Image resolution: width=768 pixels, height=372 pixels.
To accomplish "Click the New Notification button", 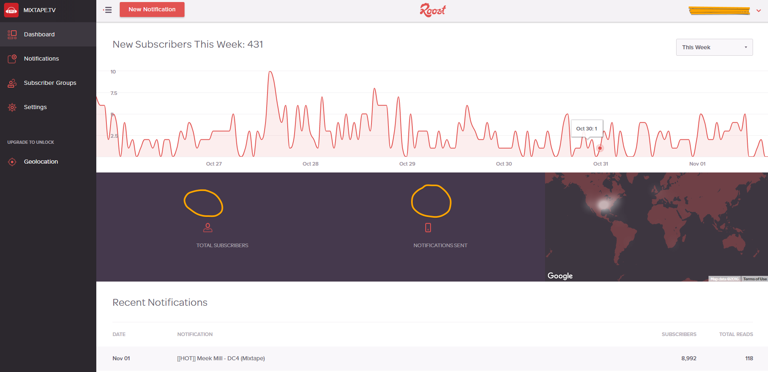I will pos(152,9).
